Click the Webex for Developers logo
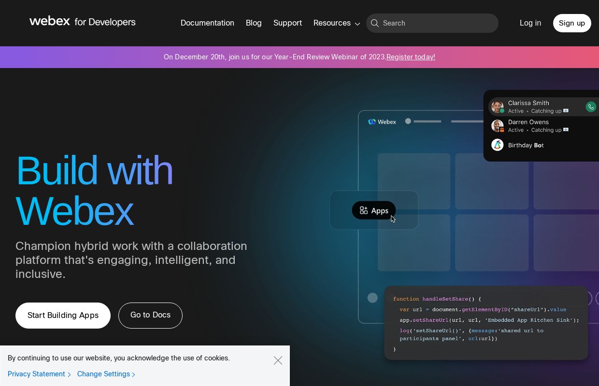 pos(82,22)
